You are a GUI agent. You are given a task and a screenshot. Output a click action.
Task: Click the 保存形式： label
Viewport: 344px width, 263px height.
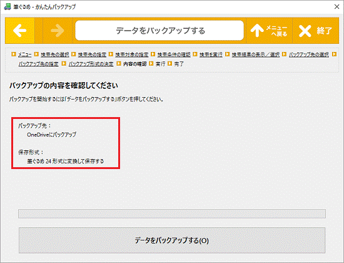tap(31, 152)
